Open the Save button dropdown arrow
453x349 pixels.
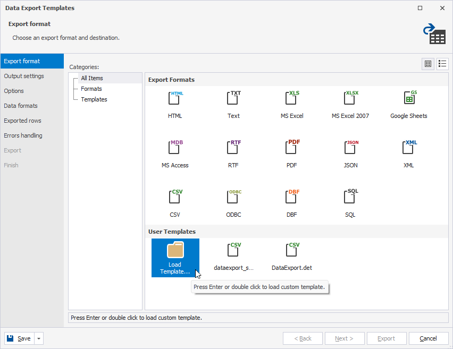pos(39,338)
